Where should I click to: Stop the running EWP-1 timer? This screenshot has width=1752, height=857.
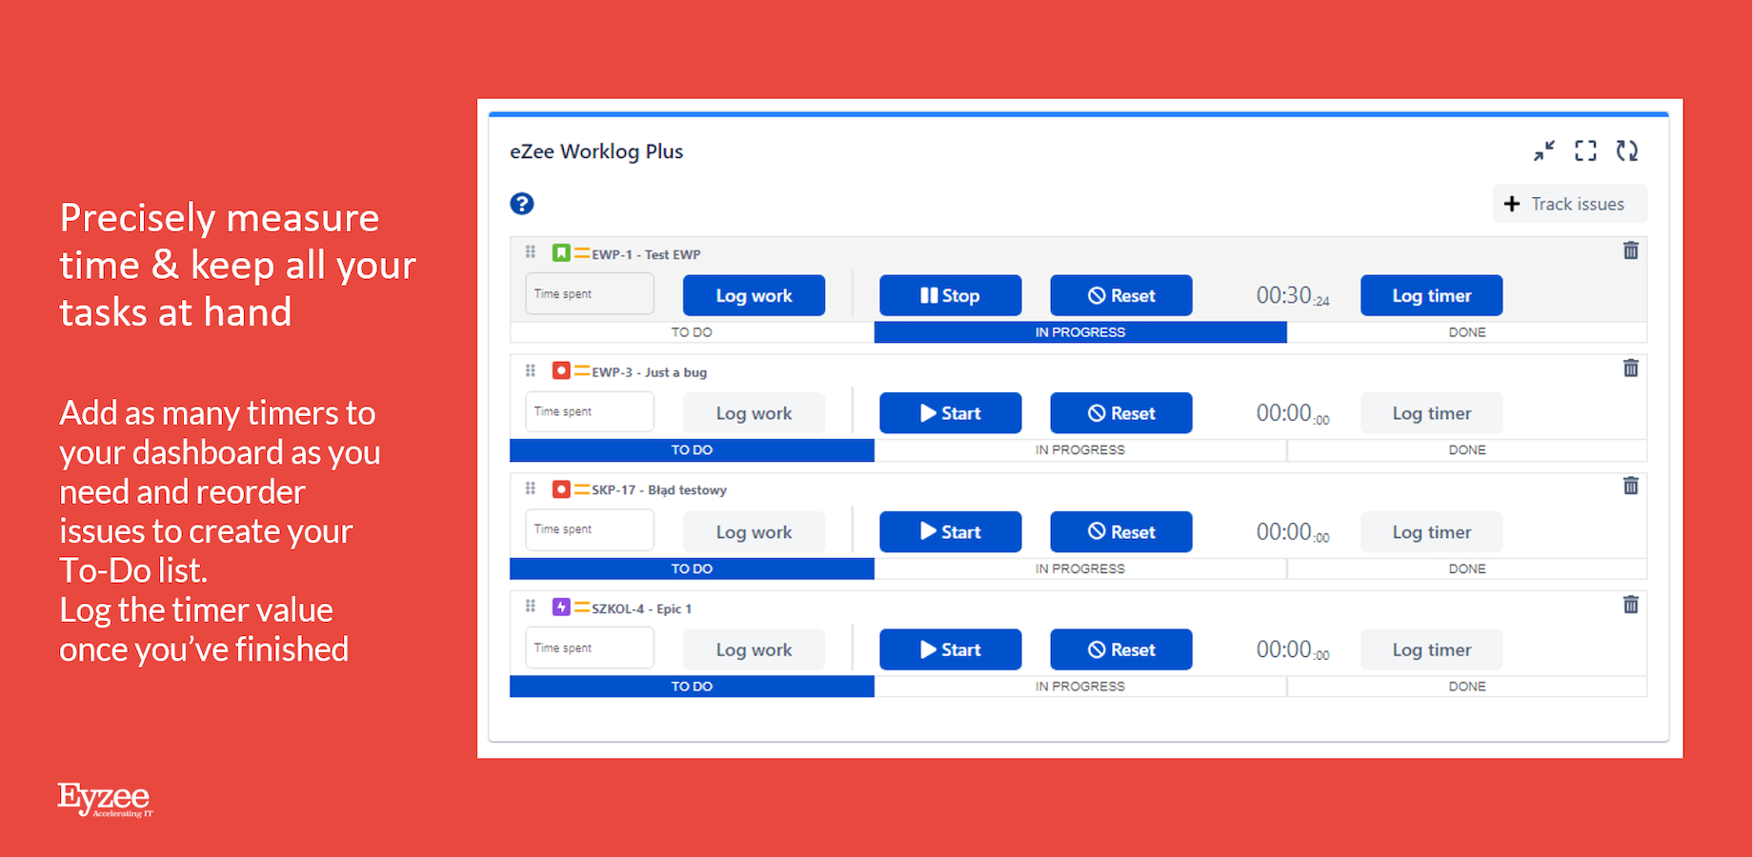(x=950, y=295)
